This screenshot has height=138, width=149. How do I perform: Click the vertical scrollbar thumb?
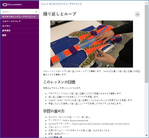click(x=146, y=44)
